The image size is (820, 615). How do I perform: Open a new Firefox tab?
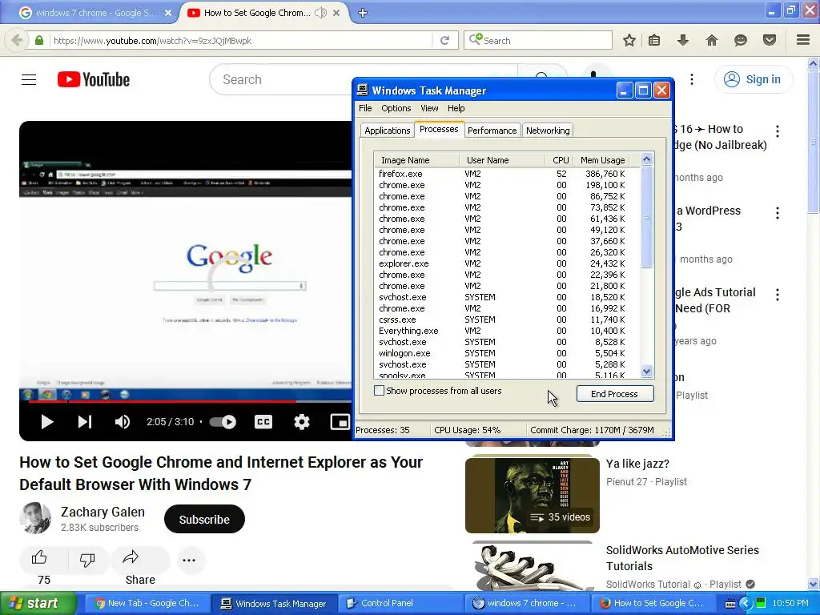(363, 13)
